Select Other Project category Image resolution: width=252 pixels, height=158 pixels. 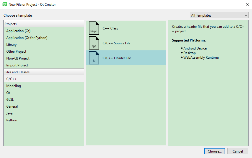[x=43, y=51]
